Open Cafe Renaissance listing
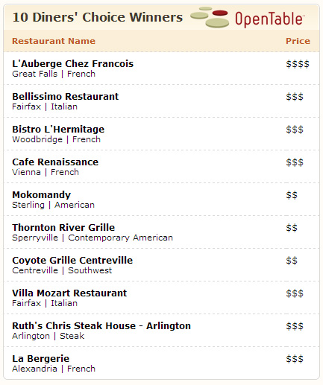The image size is (323, 385). pyautogui.click(x=55, y=162)
